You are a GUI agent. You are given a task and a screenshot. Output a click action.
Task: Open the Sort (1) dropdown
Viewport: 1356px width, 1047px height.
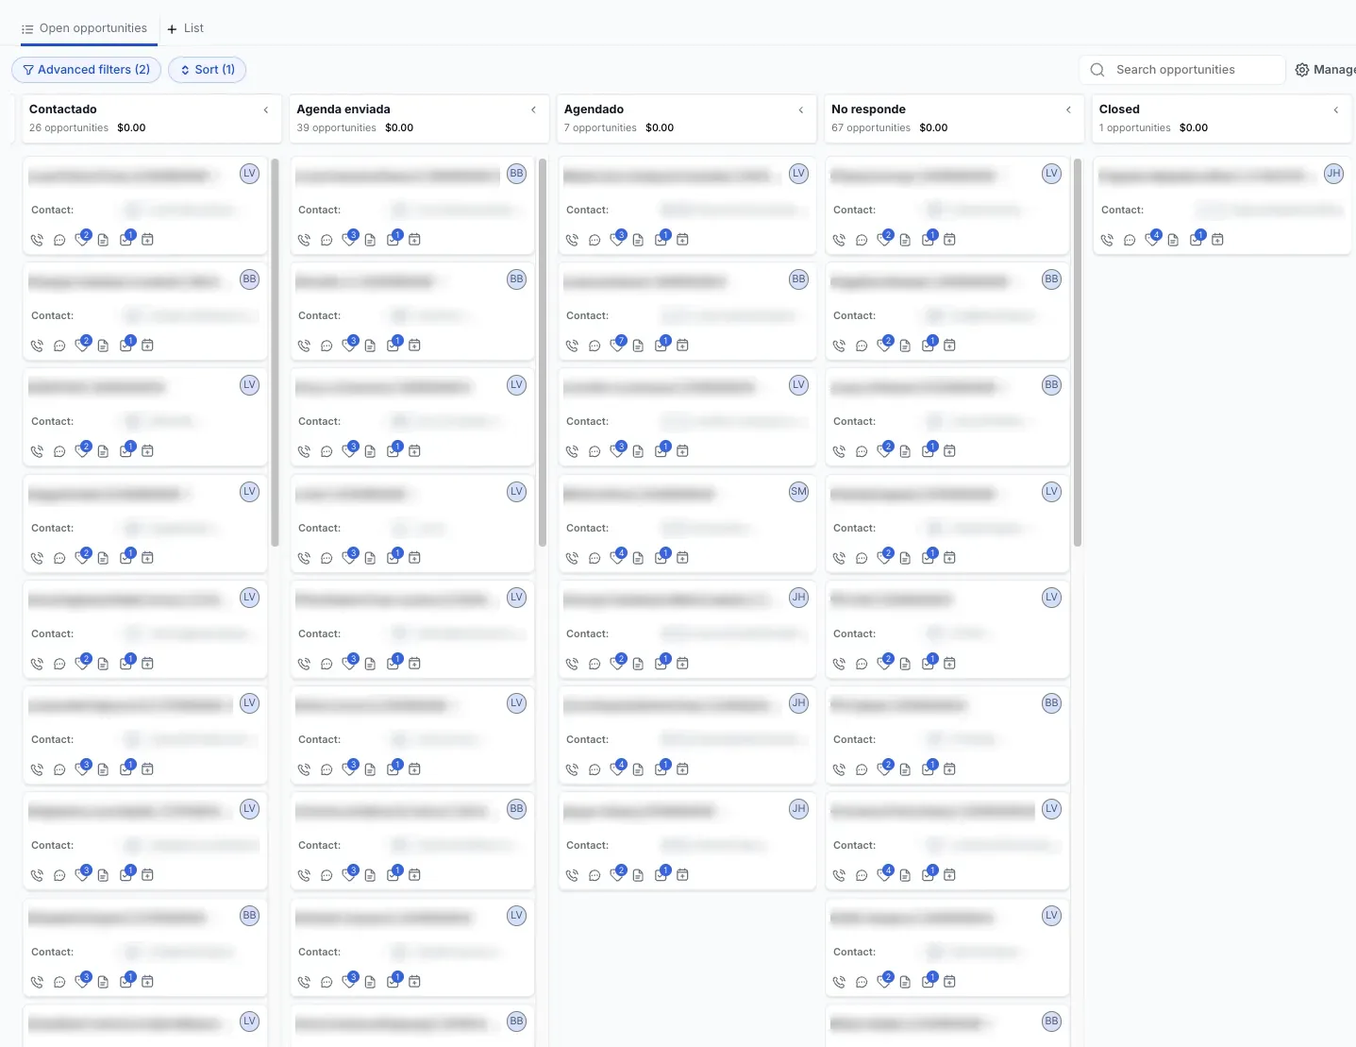(x=208, y=70)
